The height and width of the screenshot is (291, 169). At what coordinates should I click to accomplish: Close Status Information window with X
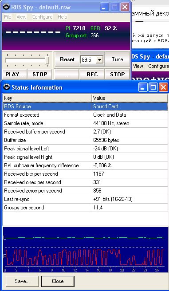tap(163, 87)
